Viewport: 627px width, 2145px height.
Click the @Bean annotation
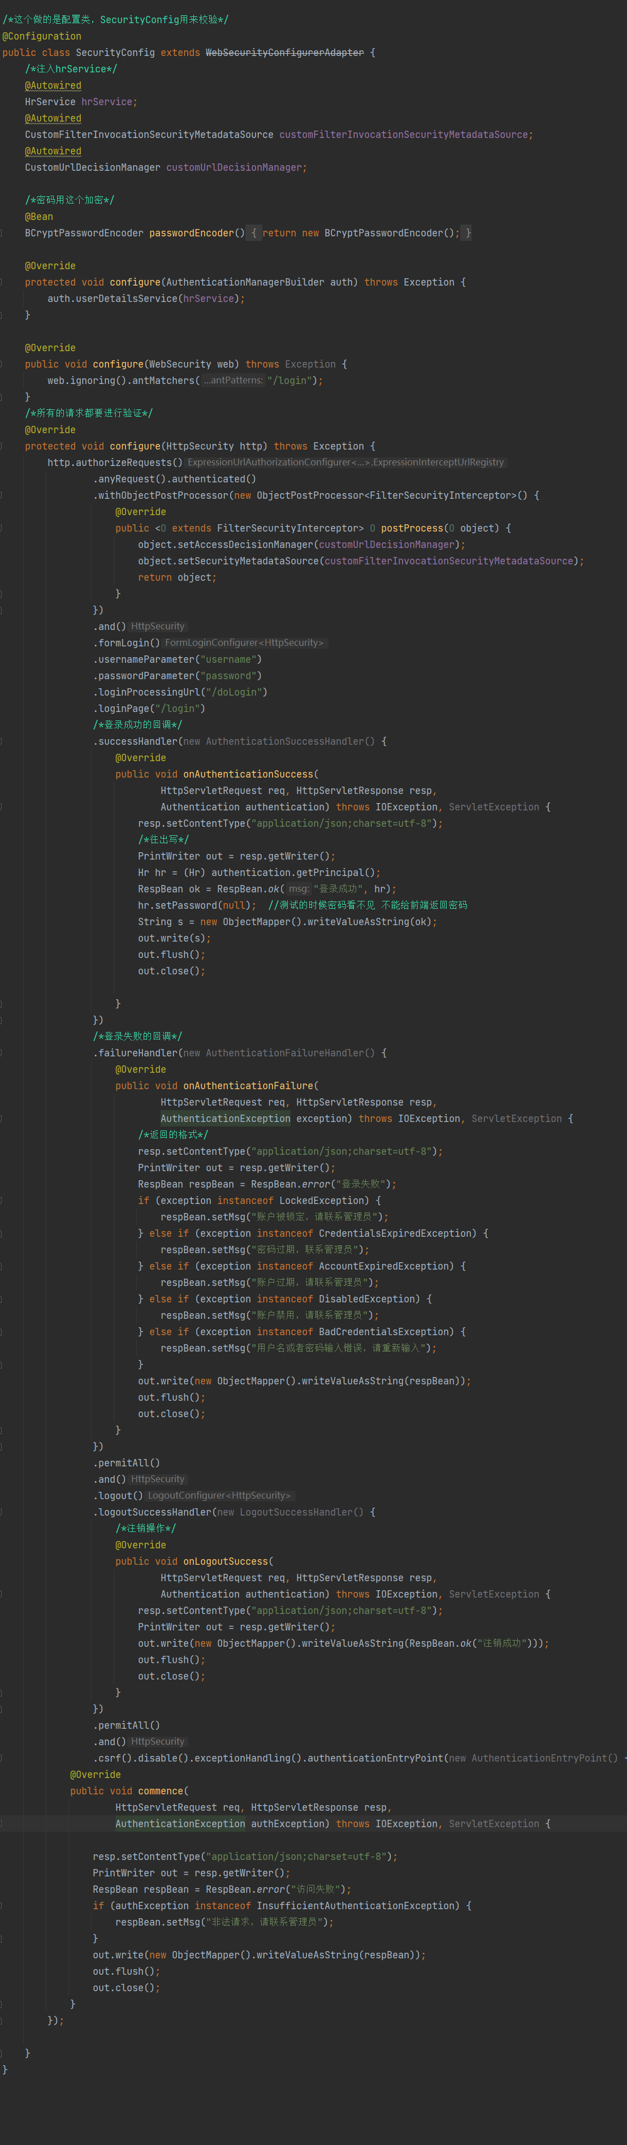39,217
